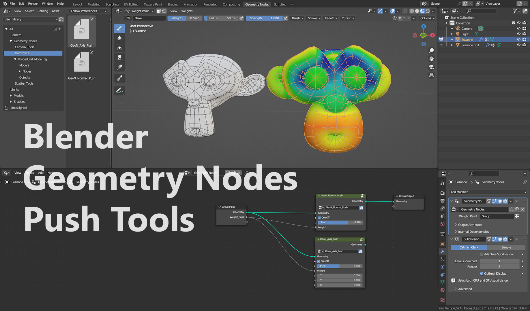
Task: Select the Annotate tool
Action: click(119, 90)
